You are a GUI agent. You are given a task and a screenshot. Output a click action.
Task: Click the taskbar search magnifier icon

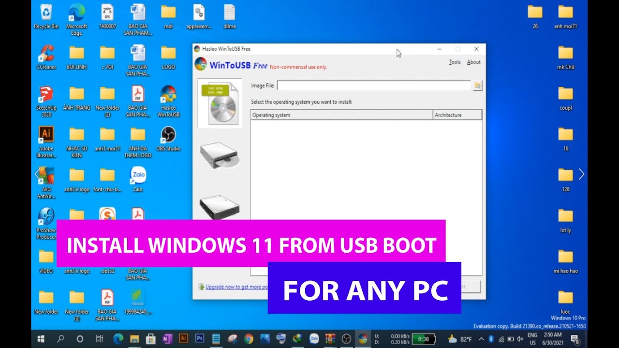click(x=60, y=339)
